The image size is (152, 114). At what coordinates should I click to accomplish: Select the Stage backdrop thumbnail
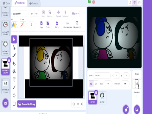pos(137,84)
